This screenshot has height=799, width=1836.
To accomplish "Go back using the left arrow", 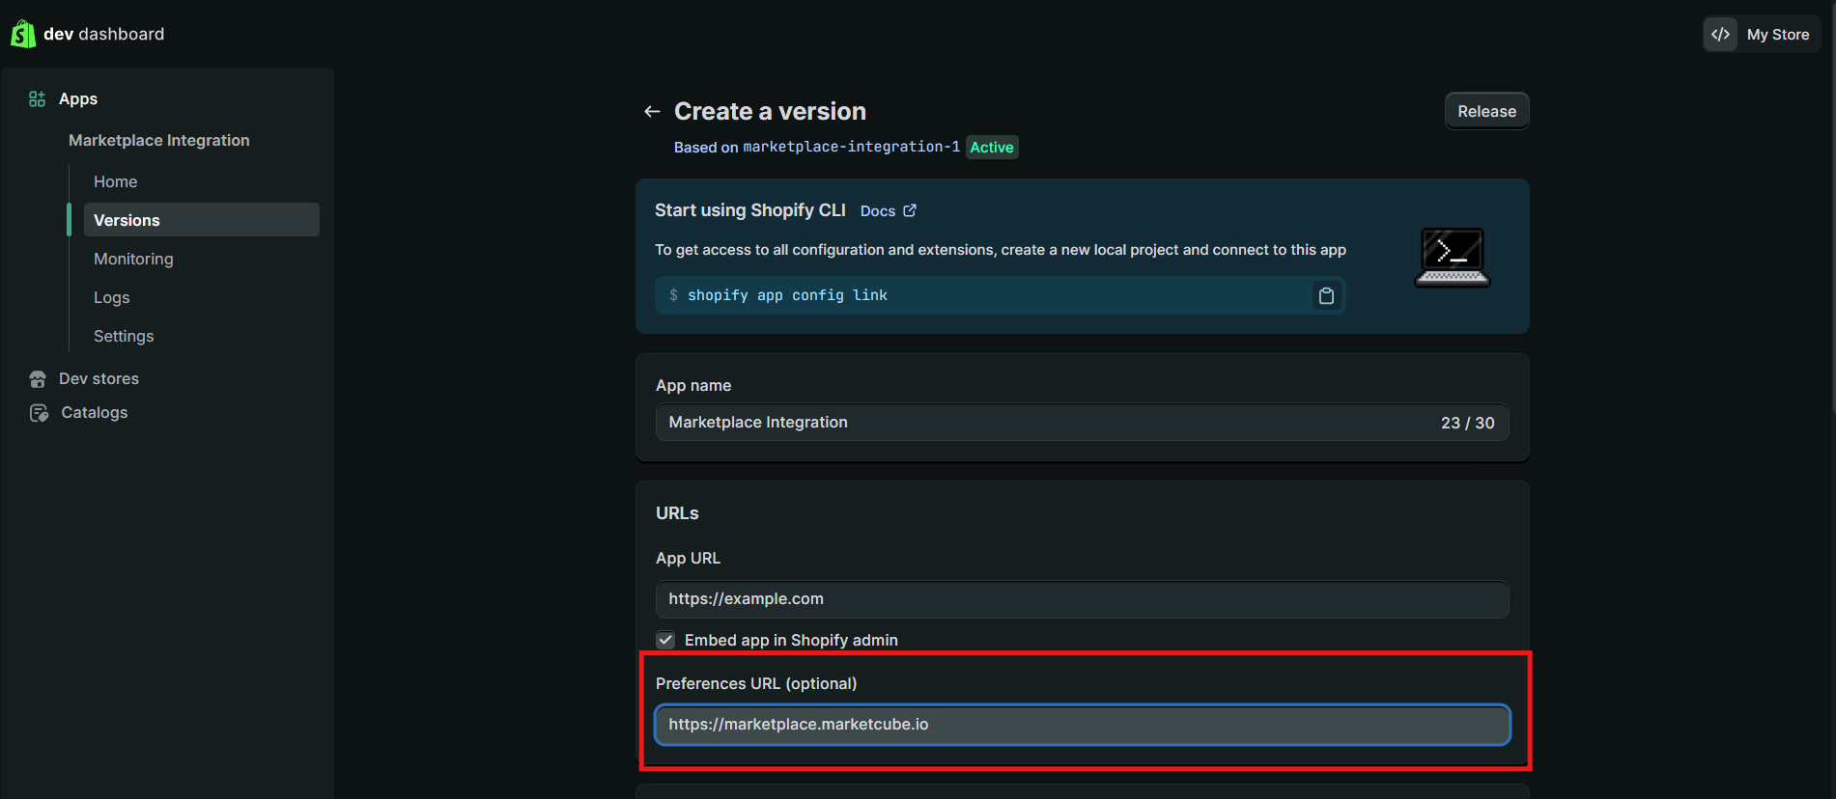I will click(652, 111).
